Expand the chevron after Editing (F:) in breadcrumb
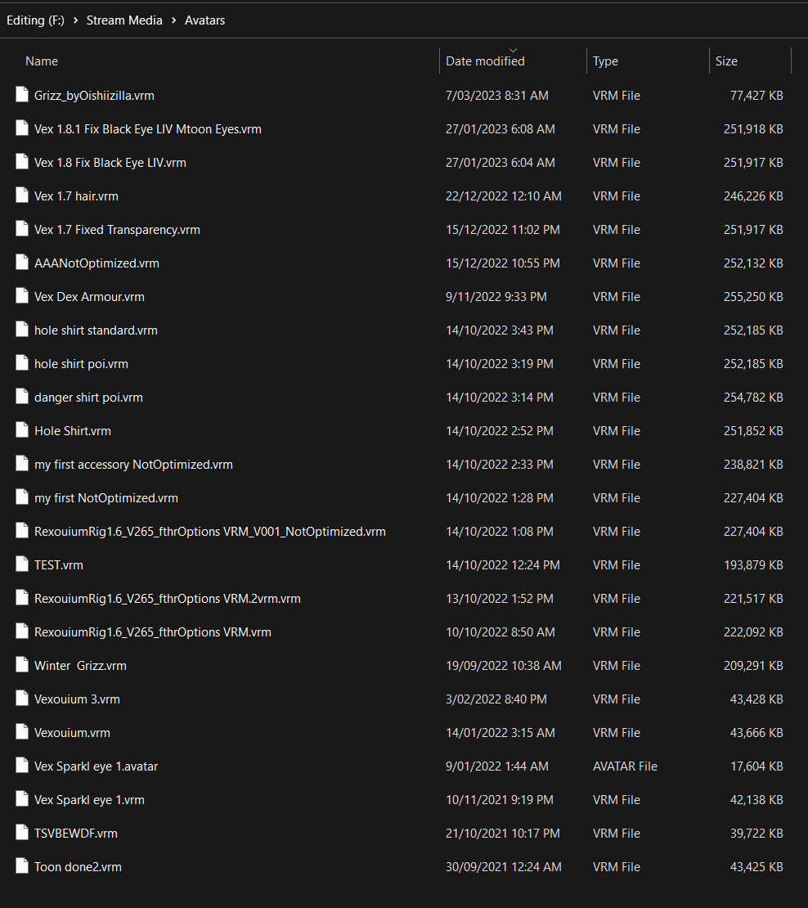808x908 pixels. [x=75, y=20]
